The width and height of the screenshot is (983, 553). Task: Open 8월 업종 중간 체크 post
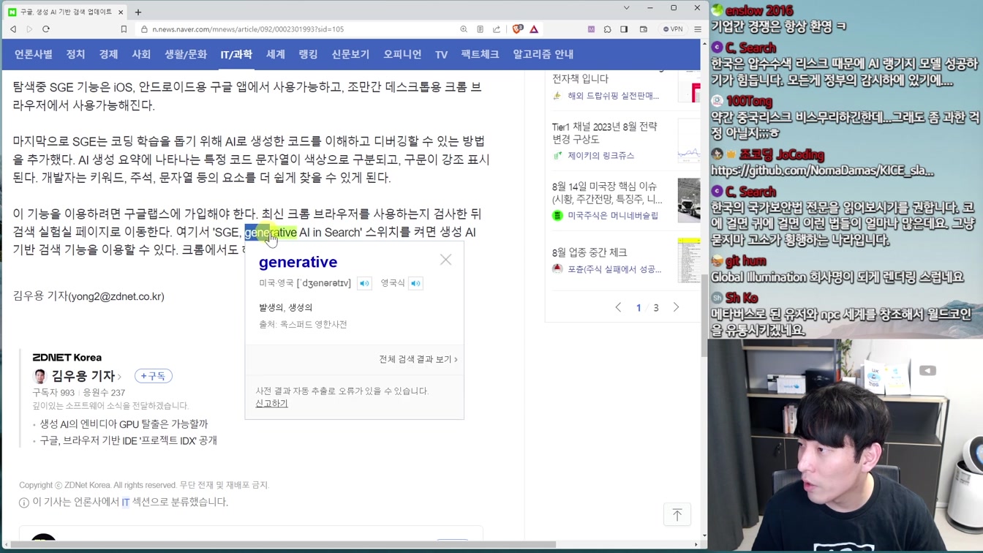point(590,252)
